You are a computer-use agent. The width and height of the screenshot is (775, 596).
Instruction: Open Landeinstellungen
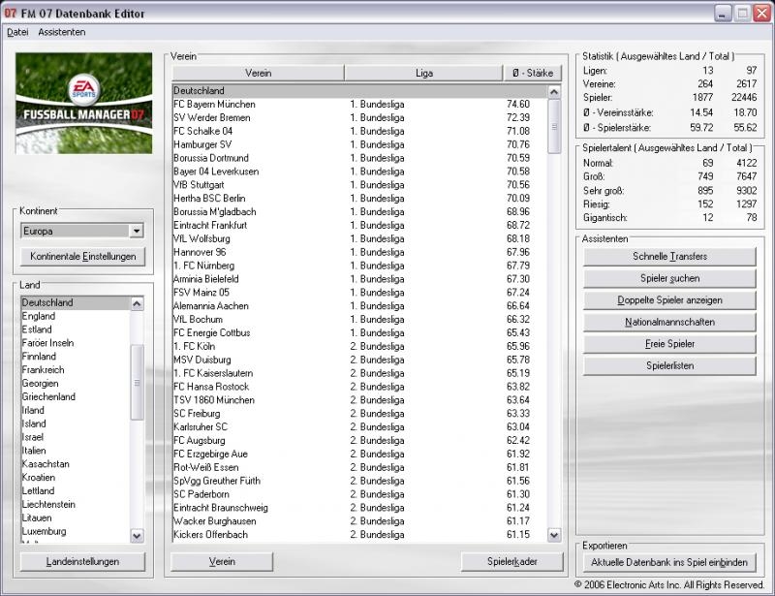pos(82,562)
